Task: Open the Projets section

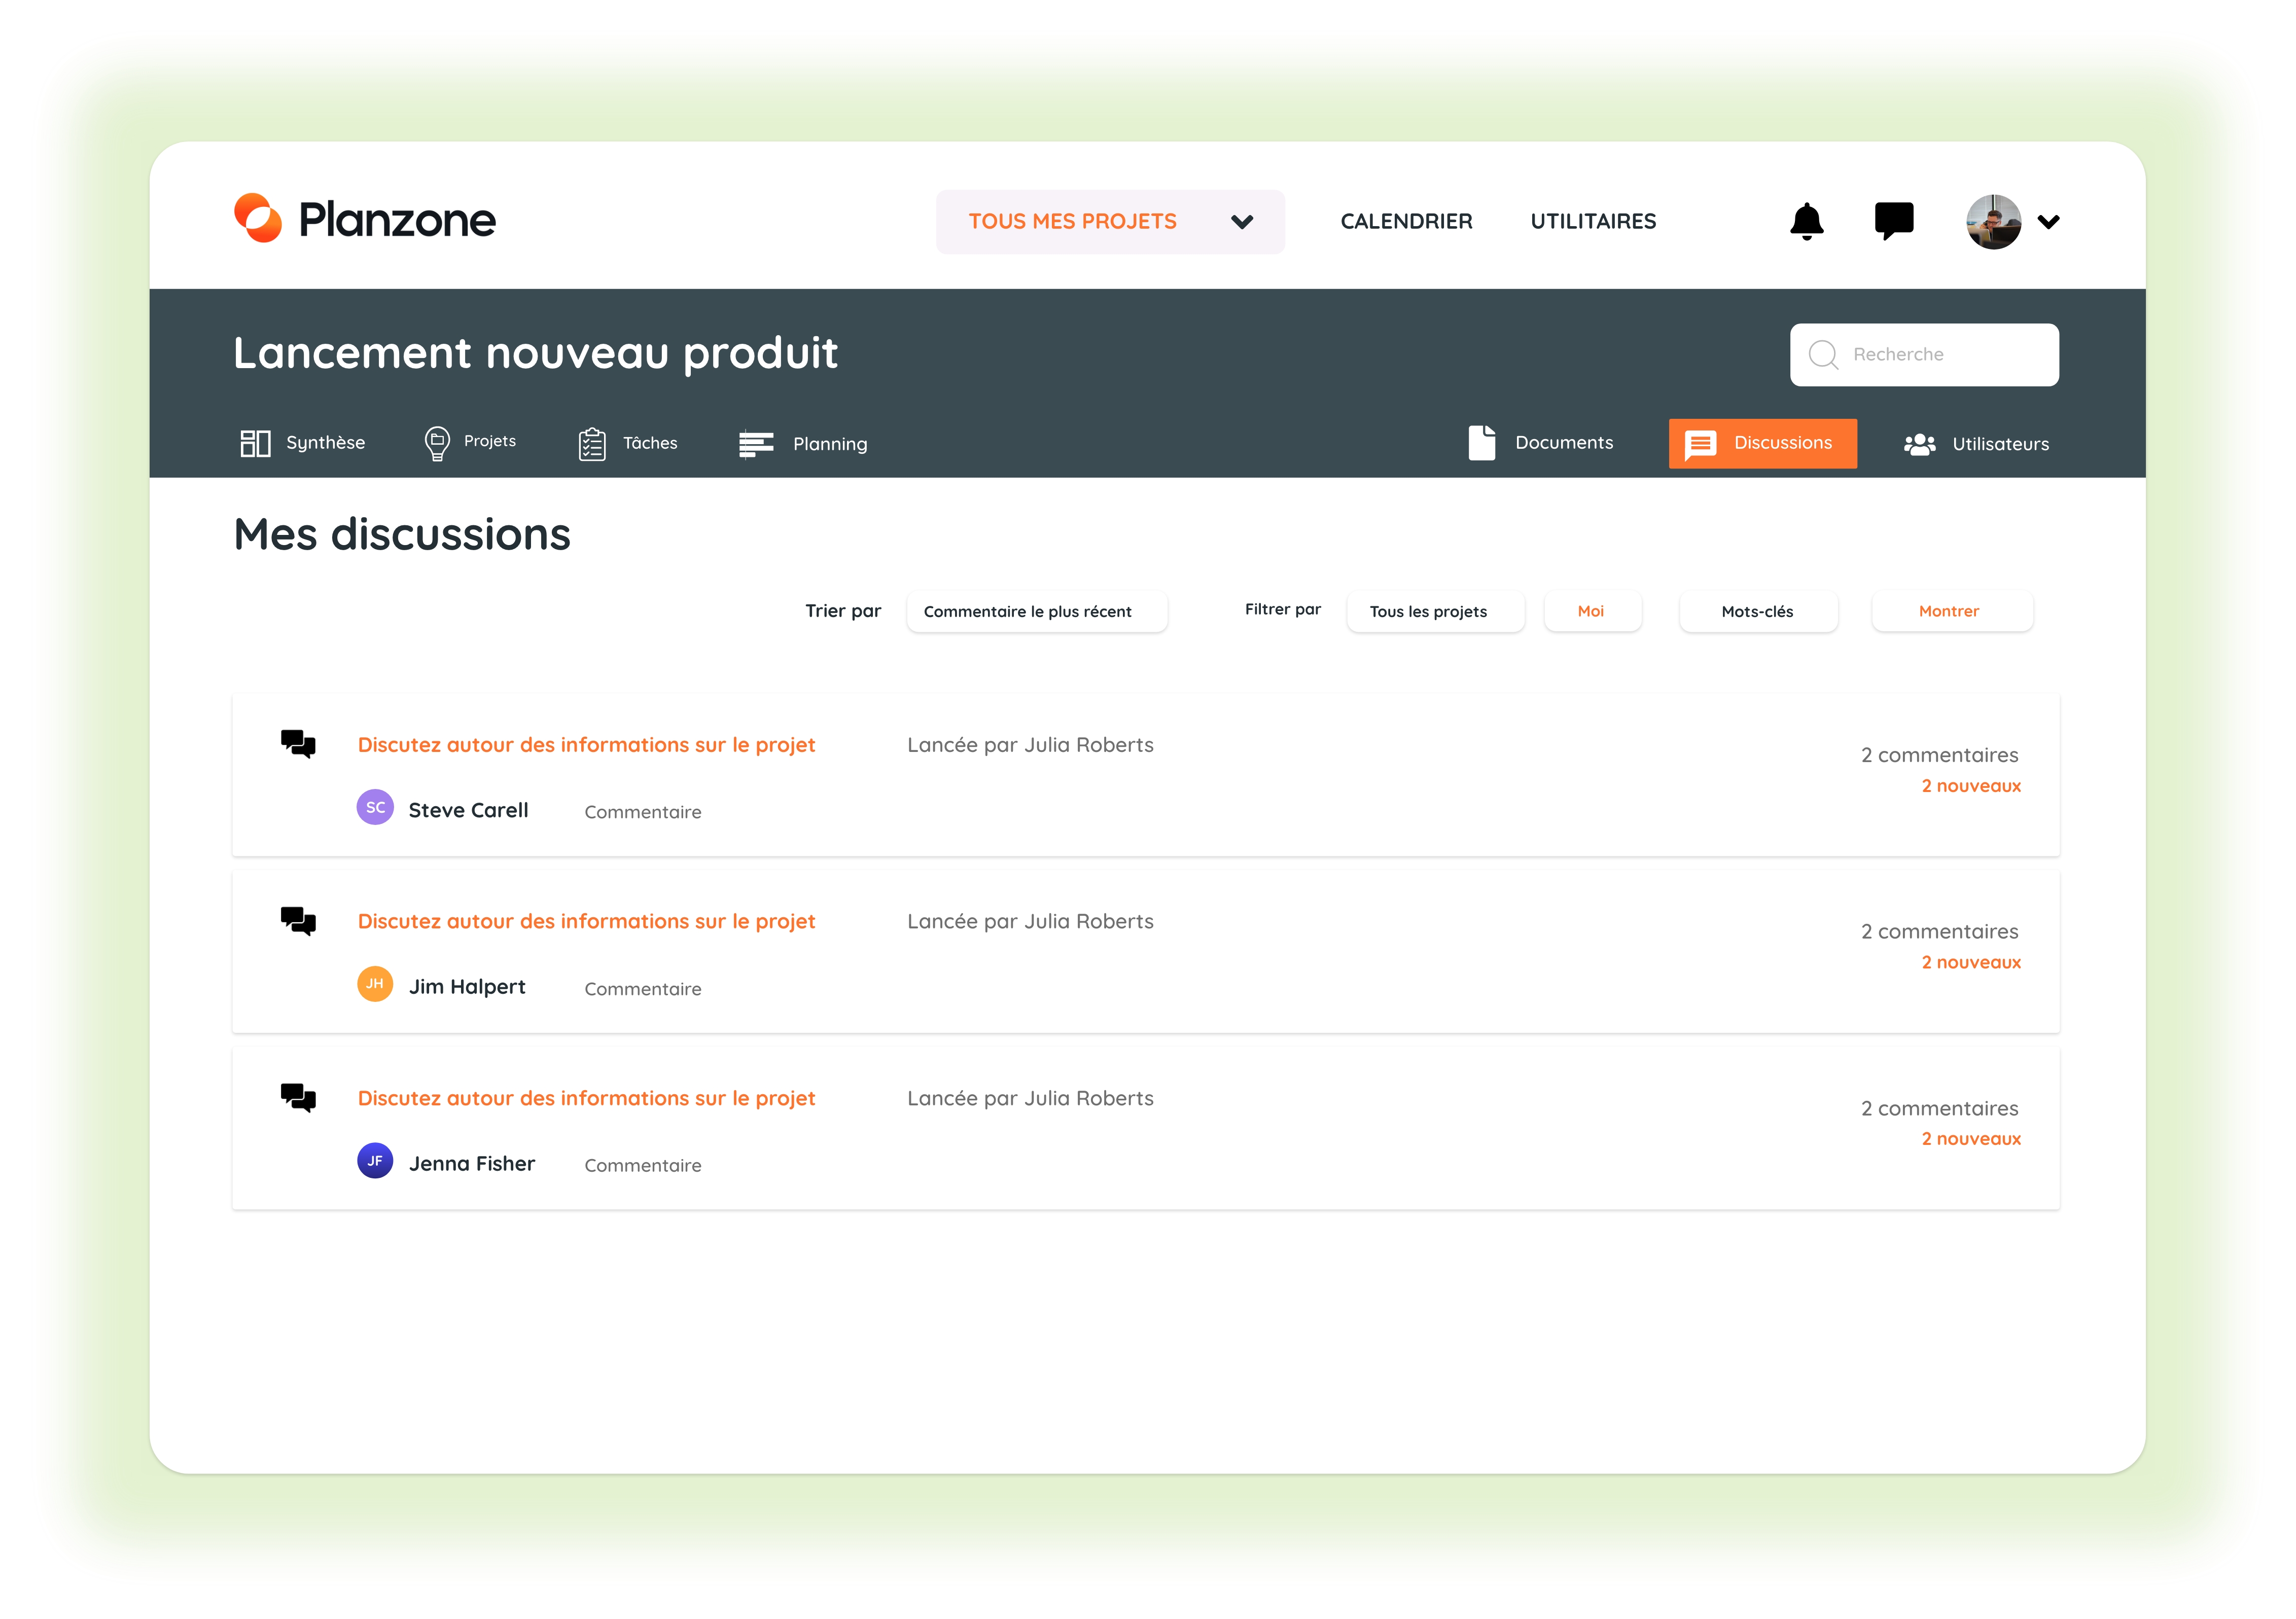Action: pyautogui.click(x=468, y=442)
